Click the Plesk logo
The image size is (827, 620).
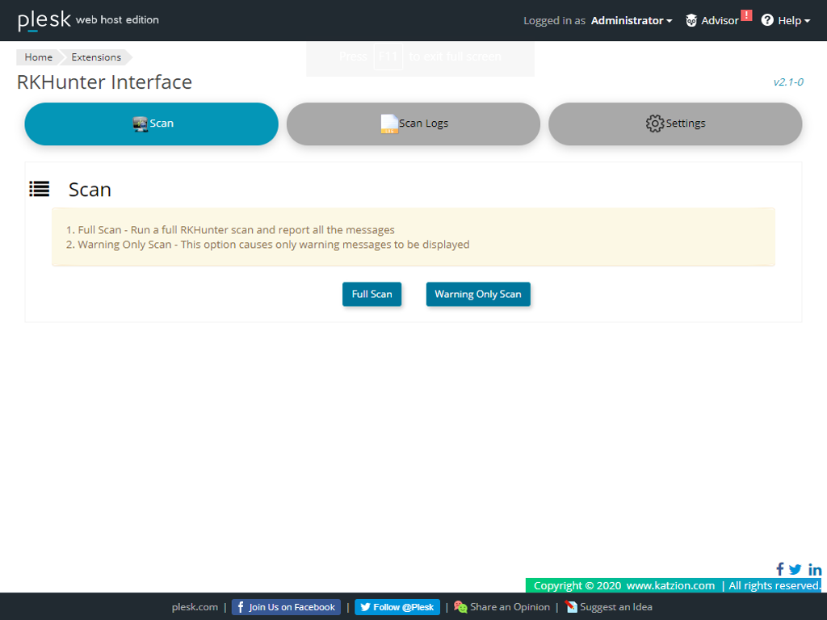pos(44,20)
